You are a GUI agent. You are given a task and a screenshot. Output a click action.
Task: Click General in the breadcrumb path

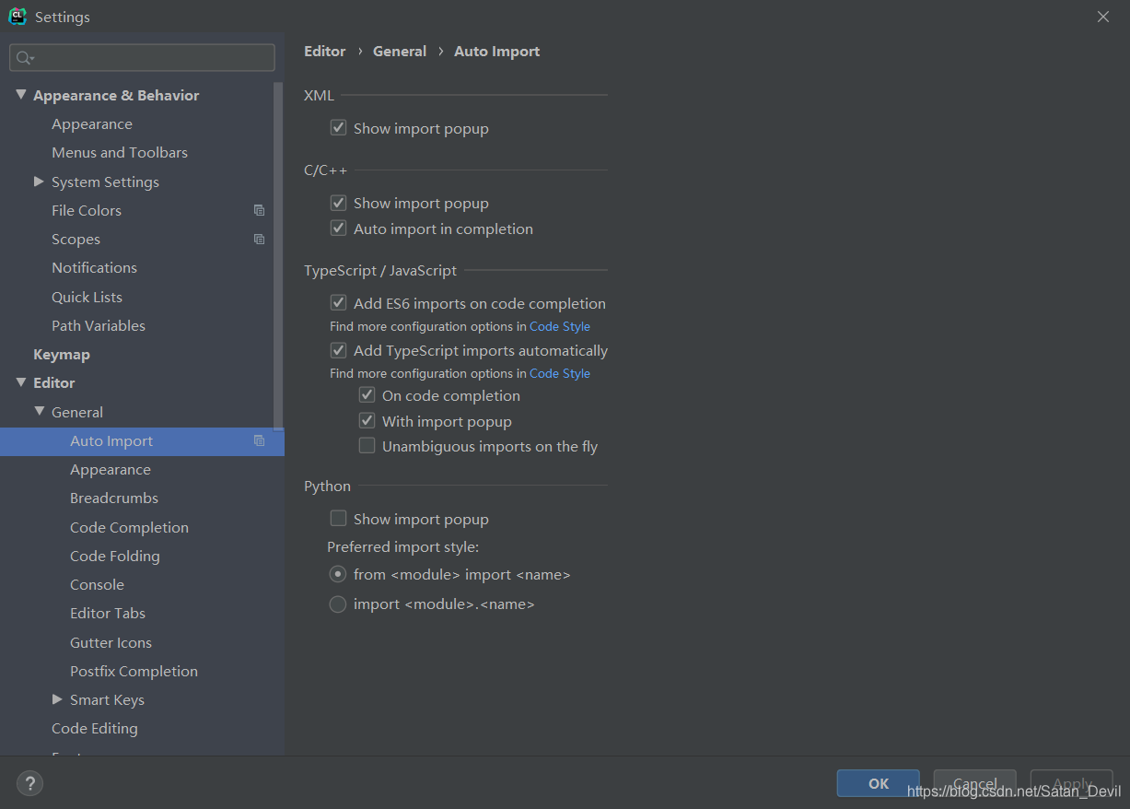point(400,52)
